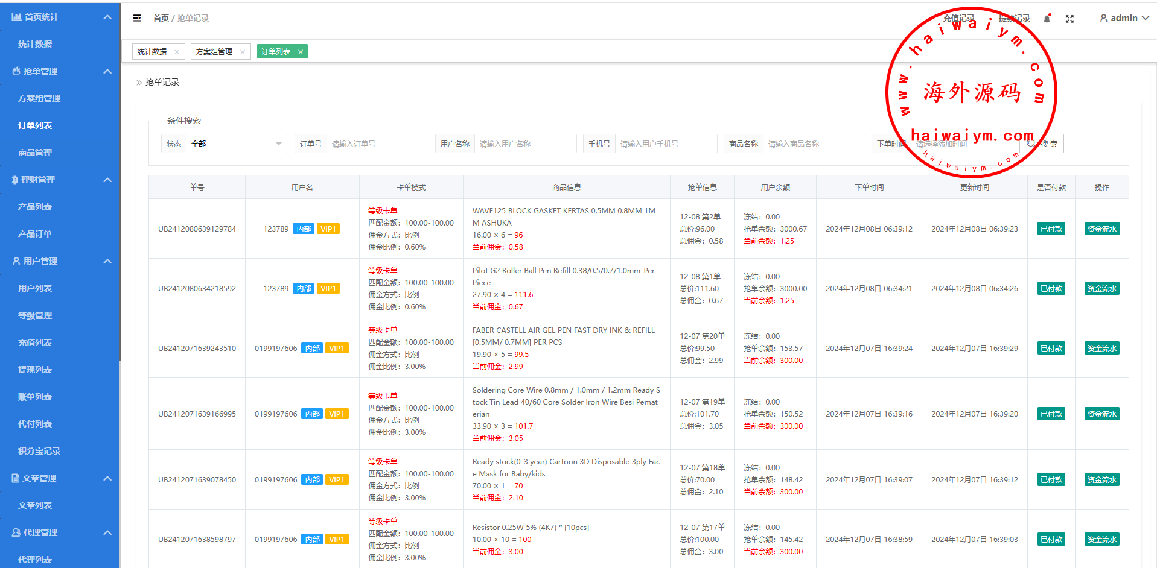Go to 首页 breadcrumb link
The width and height of the screenshot is (1157, 568).
click(x=161, y=18)
